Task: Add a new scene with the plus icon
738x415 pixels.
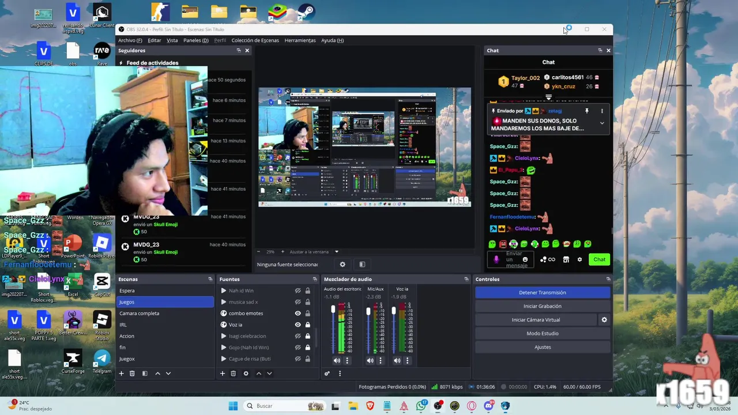Action: [x=121, y=373]
